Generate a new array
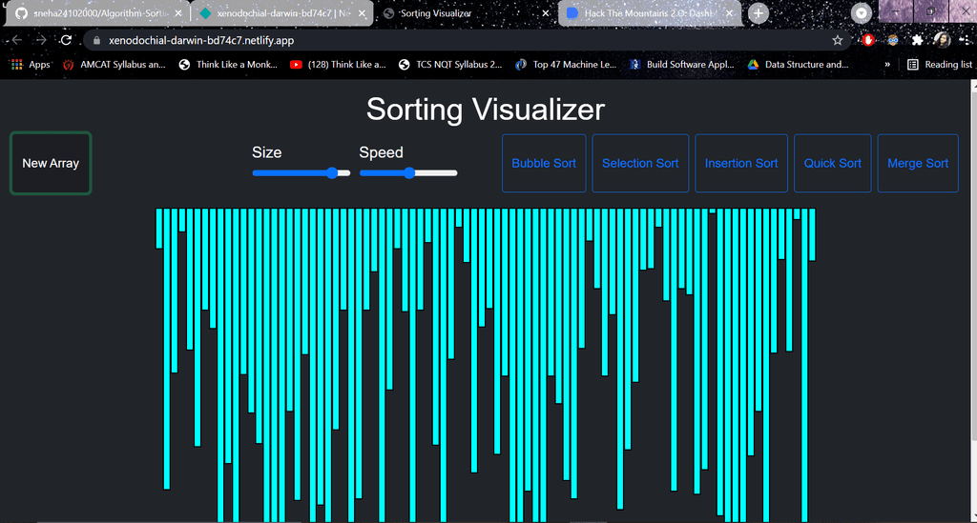977x523 pixels. coord(51,163)
